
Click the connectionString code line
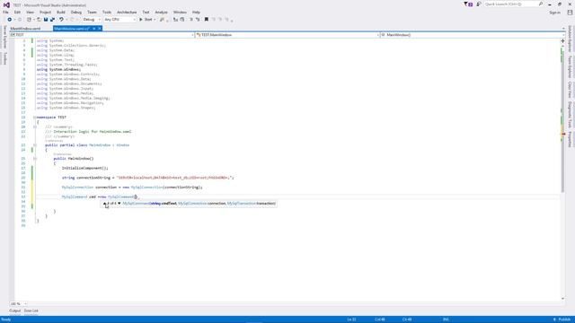tap(147, 178)
